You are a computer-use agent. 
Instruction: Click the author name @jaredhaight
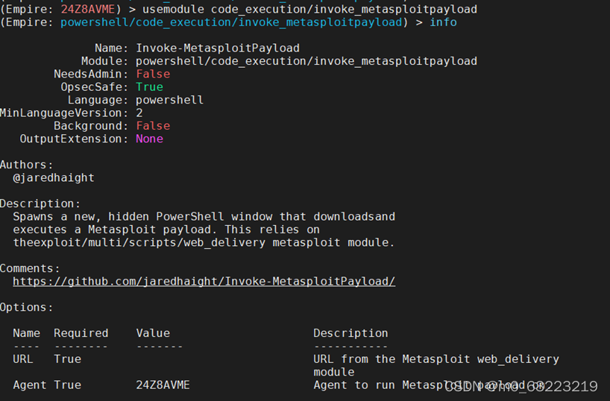click(54, 177)
